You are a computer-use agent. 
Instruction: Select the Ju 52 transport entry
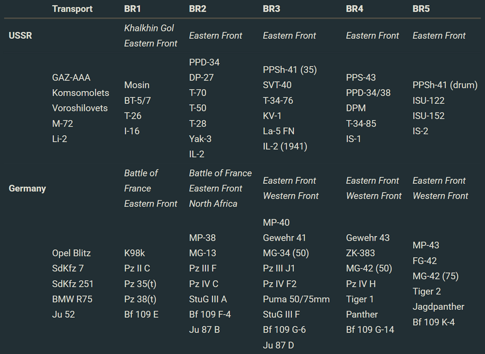pyautogui.click(x=64, y=314)
